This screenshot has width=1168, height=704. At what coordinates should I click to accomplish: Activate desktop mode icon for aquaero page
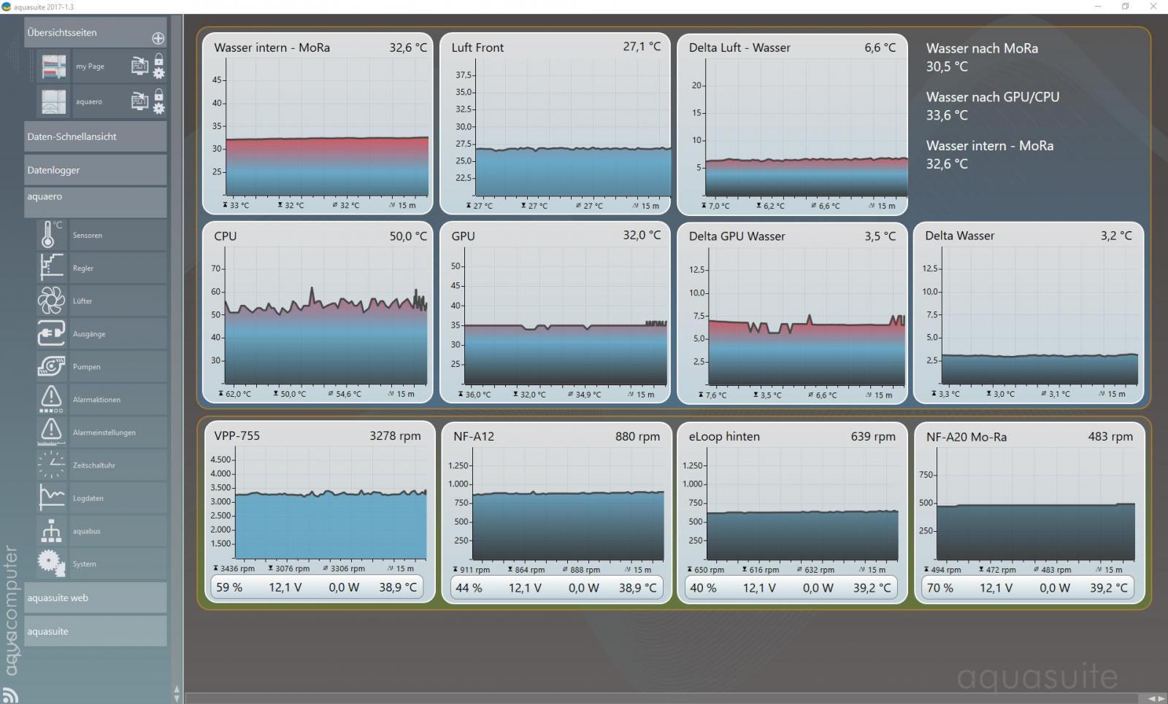139,101
